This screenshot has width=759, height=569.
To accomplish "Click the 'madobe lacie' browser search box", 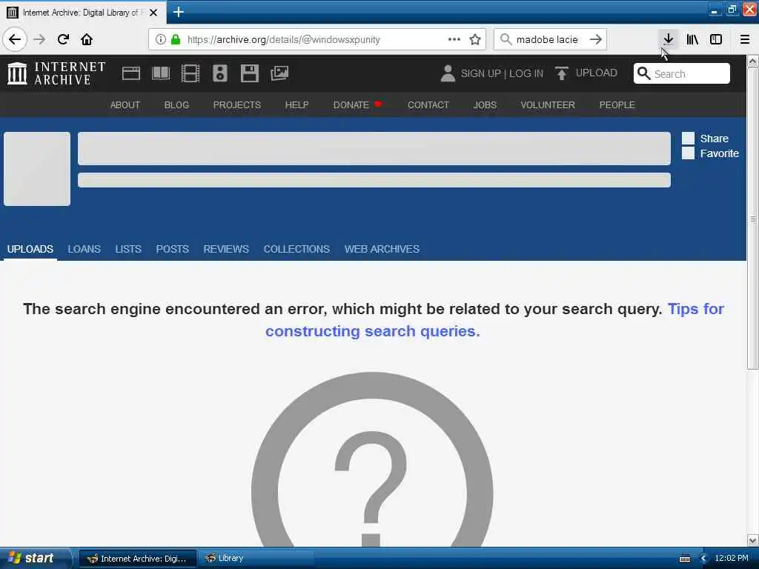I will [547, 40].
